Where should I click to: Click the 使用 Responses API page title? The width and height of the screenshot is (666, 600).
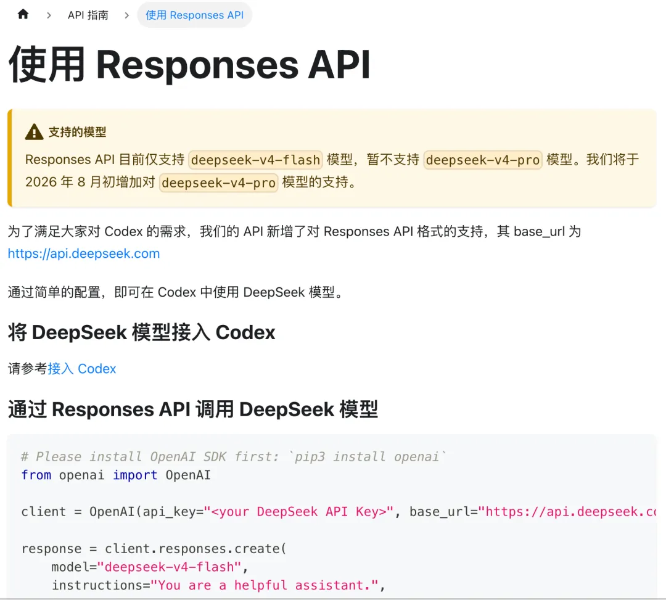pos(189,65)
